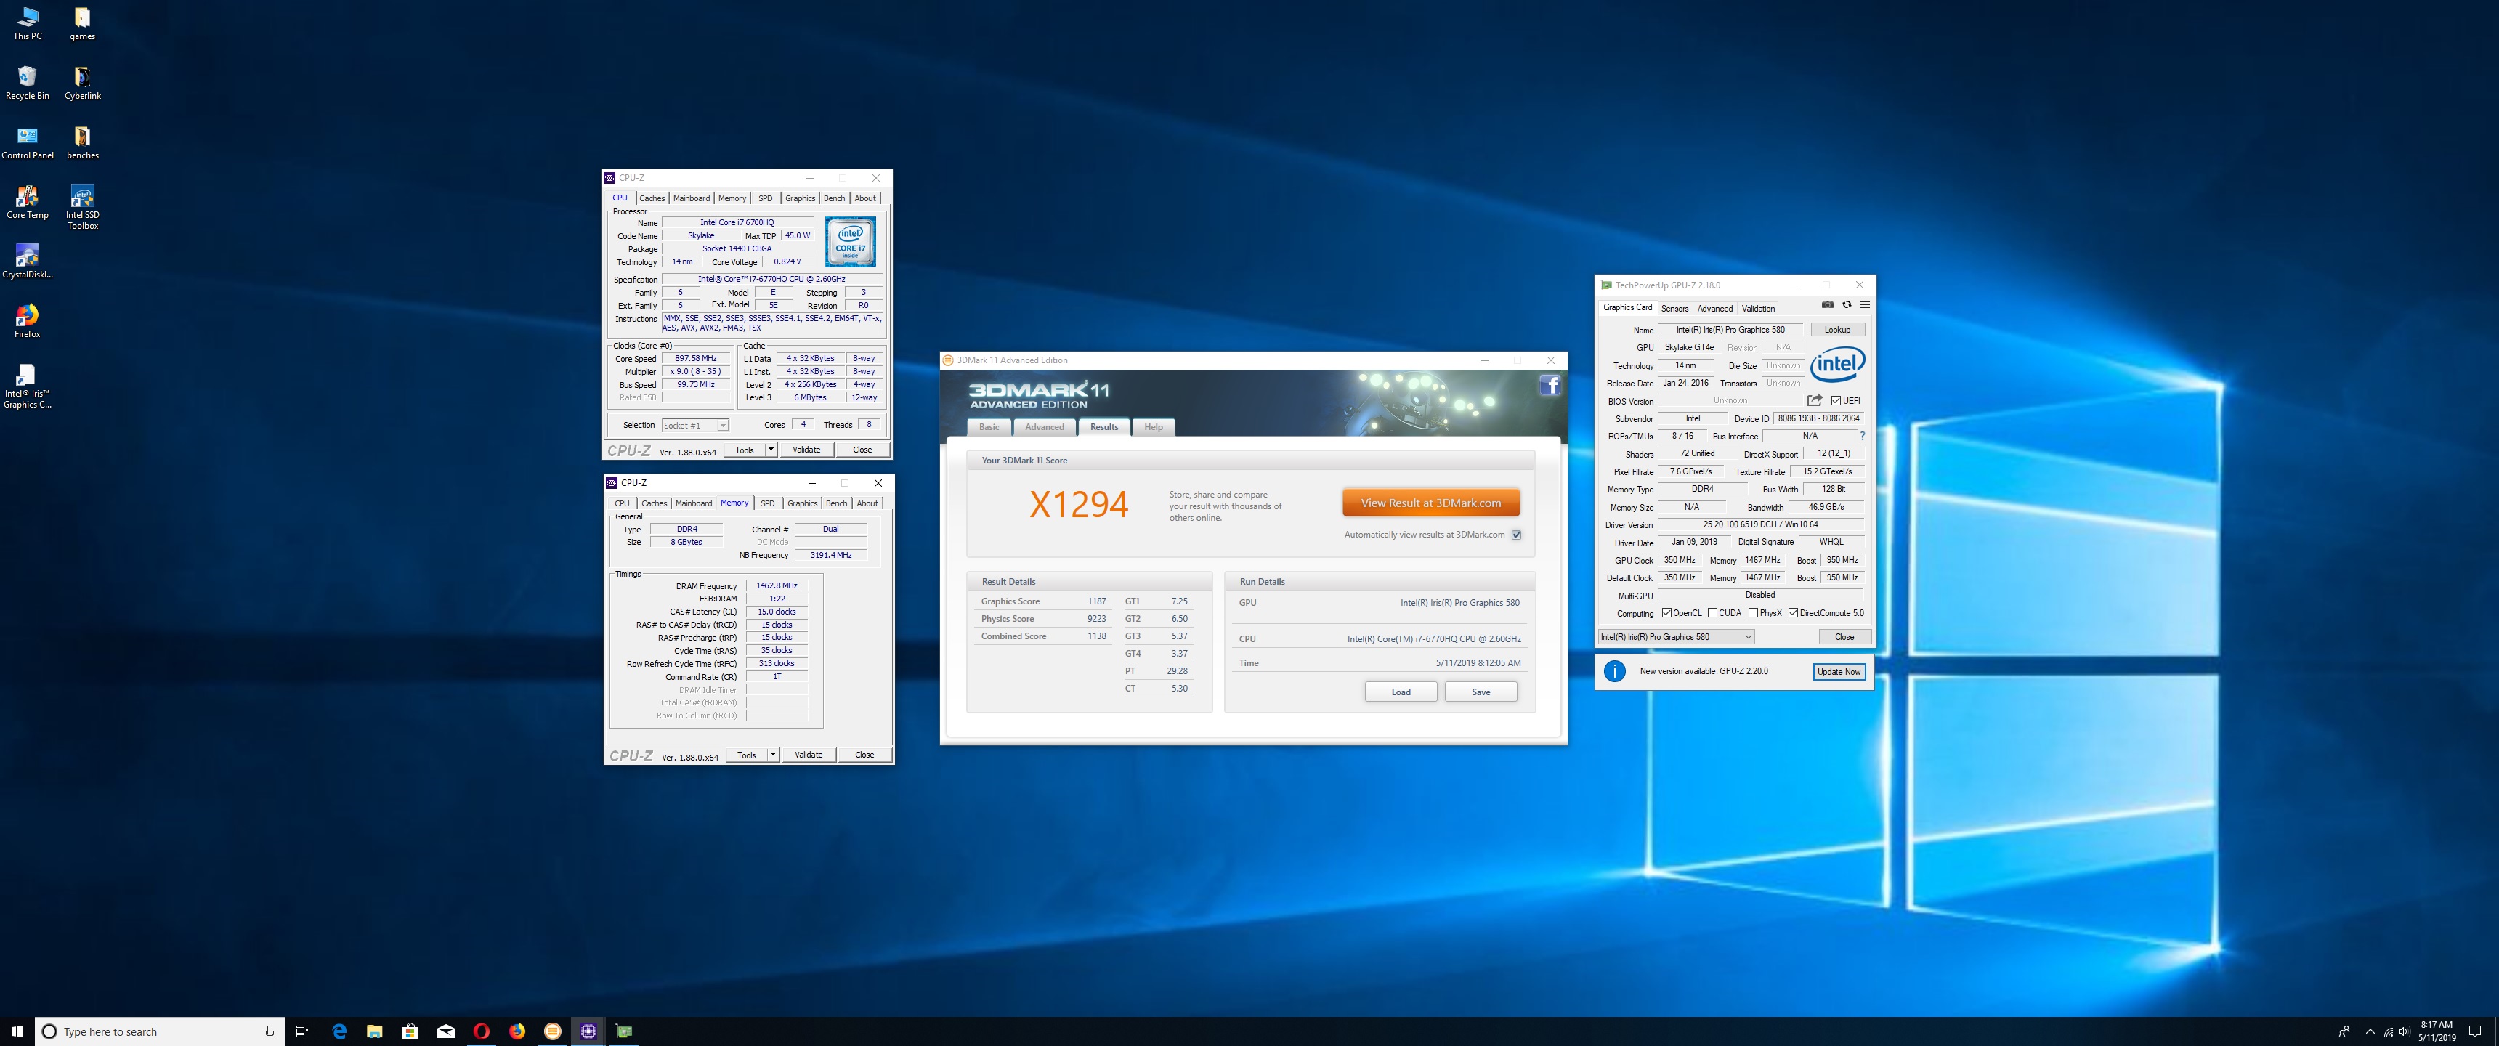The width and height of the screenshot is (2499, 1046).
Task: Open Task View in taskbar
Action: point(301,1031)
